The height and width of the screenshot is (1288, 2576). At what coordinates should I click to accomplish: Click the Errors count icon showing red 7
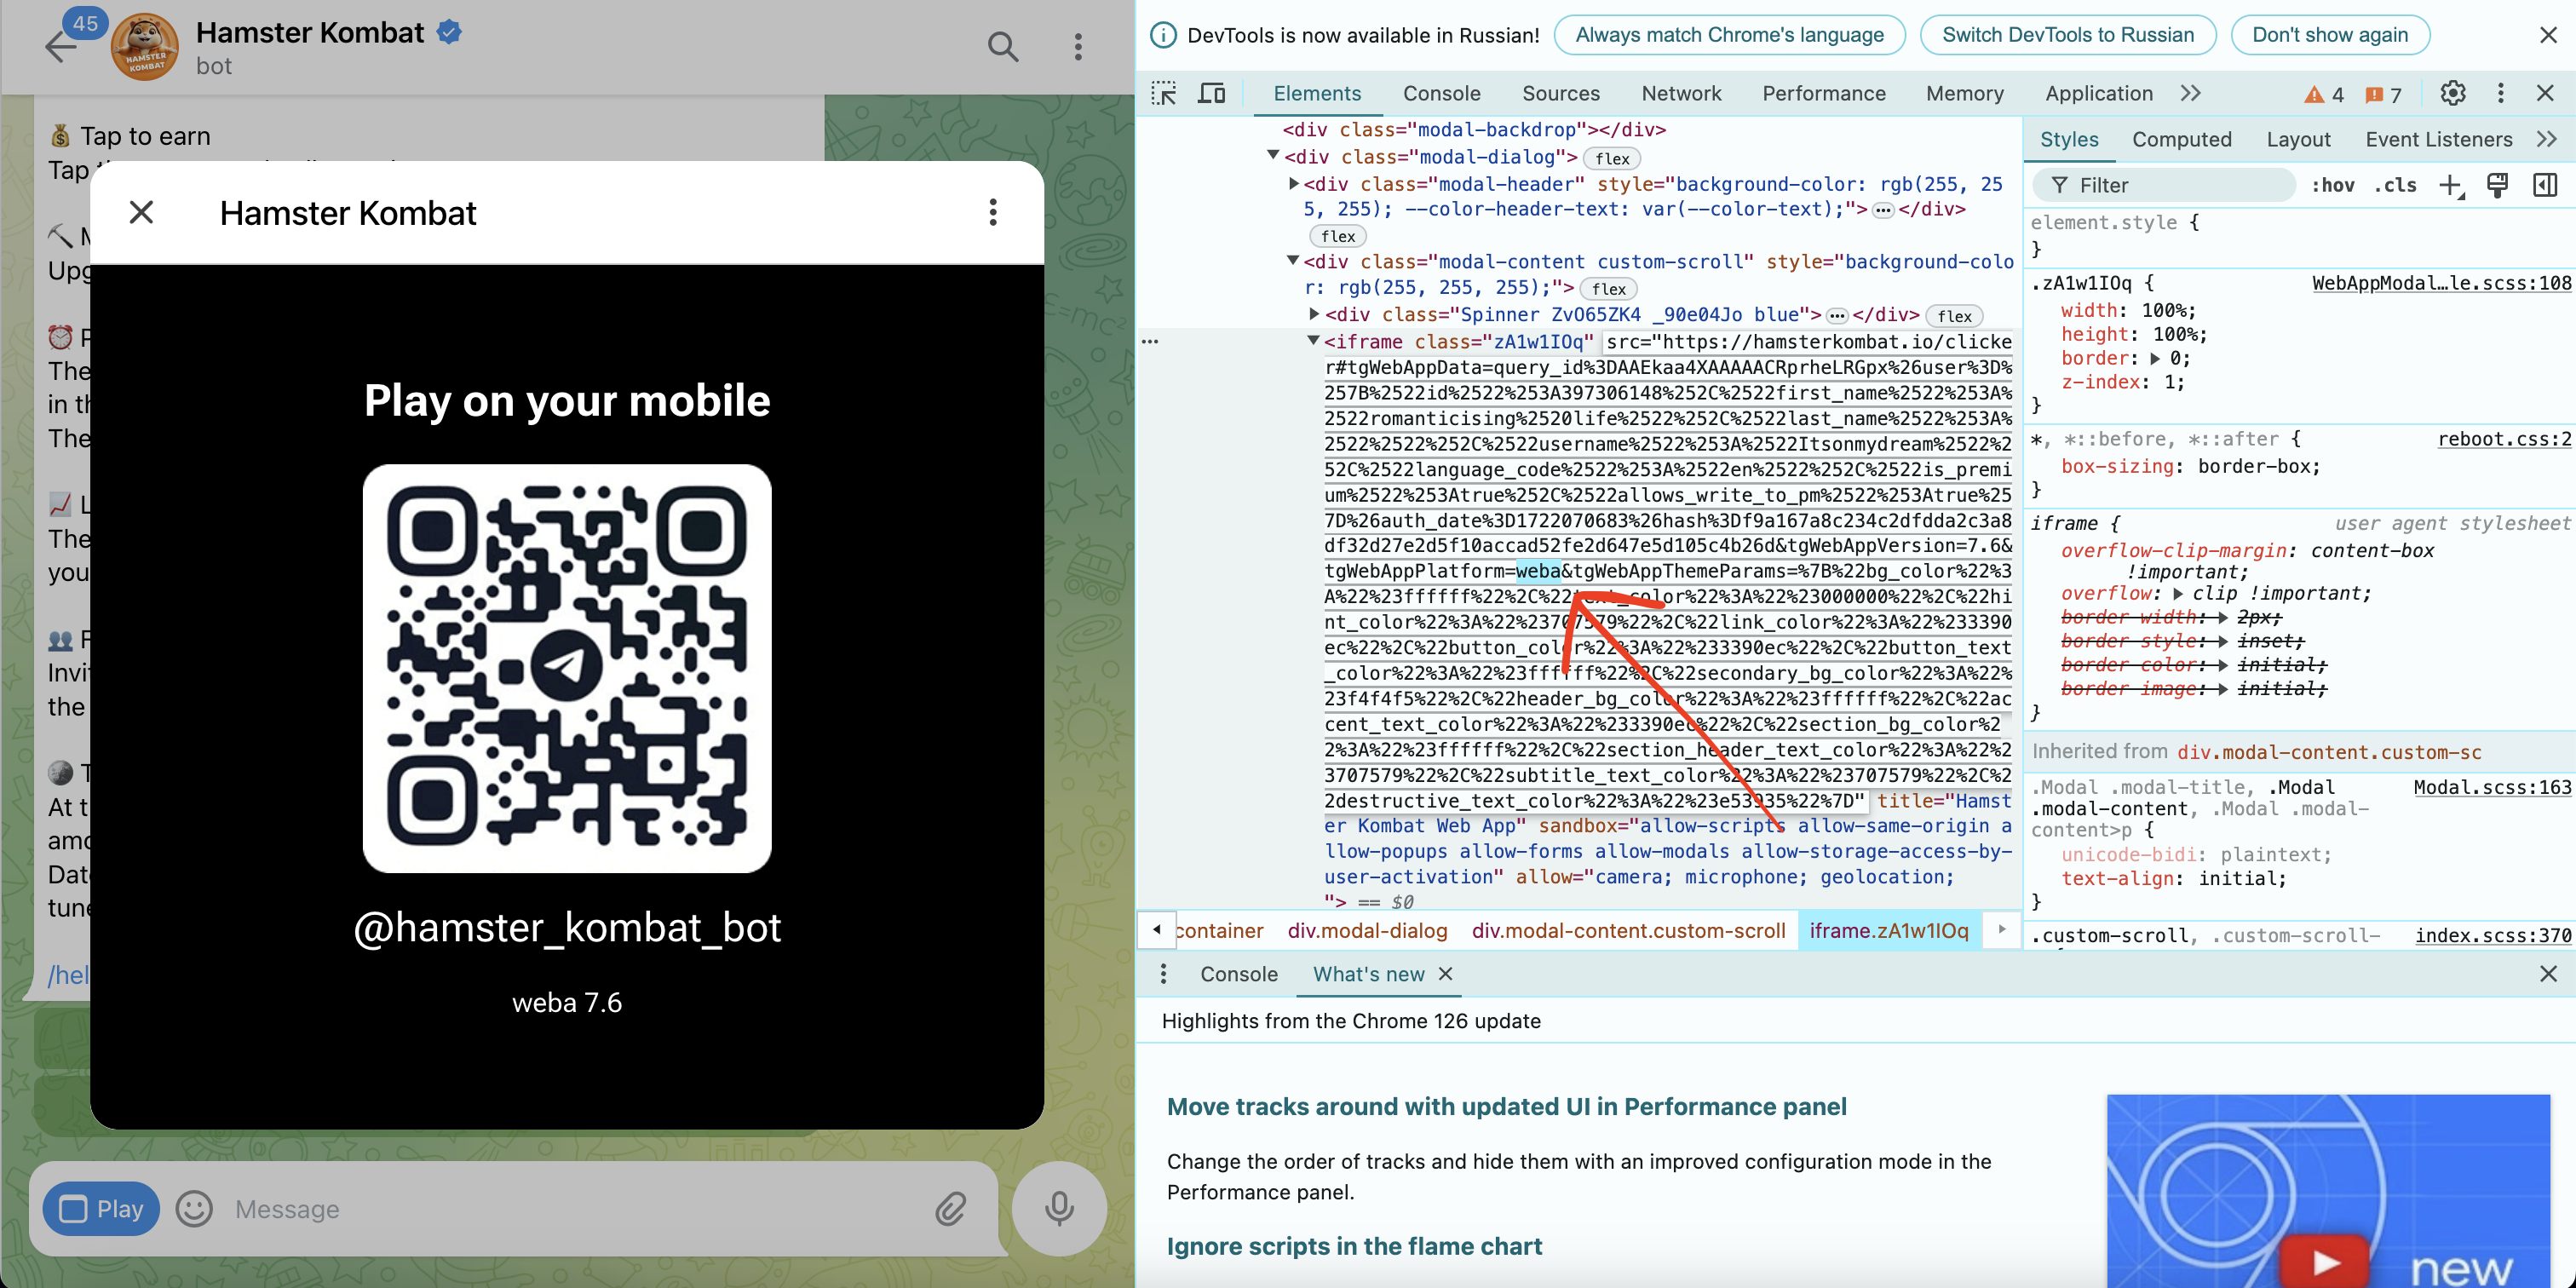pos(2383,94)
